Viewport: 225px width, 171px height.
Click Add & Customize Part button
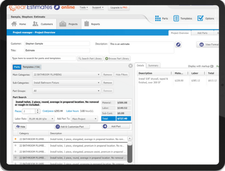72,127
